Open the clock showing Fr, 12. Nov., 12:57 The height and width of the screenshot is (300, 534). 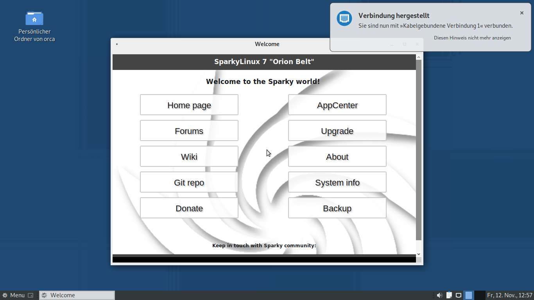[510, 295]
